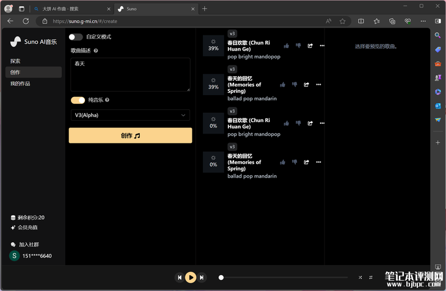Like the 0% 春天的回忆 song

click(282, 162)
